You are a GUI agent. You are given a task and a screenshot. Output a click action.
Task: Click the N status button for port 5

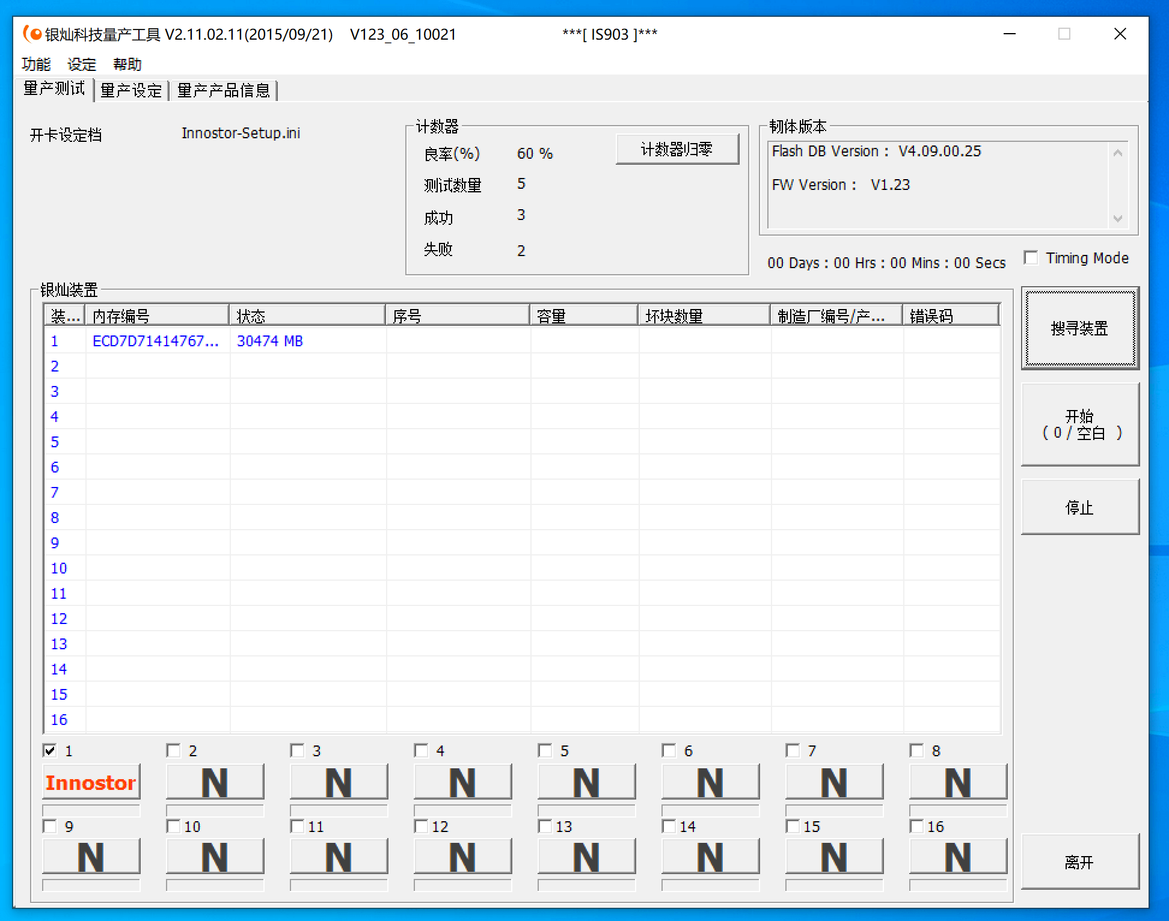586,782
